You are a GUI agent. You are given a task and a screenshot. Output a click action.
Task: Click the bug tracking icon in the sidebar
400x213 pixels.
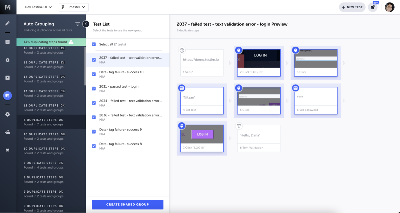[8, 60]
